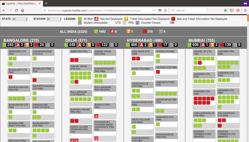Click the red A Ads Not Displayed legend icon
This screenshot has height=142, width=249.
96,19
